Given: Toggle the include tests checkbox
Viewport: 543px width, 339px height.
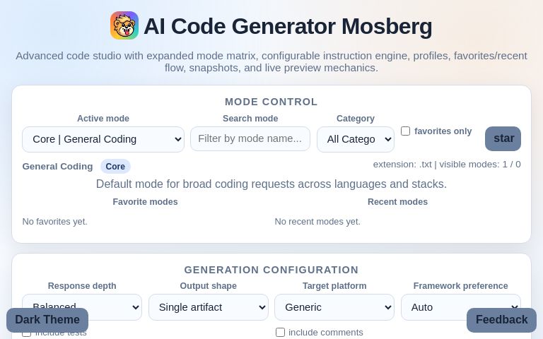Looking at the screenshot, I should [26, 333].
